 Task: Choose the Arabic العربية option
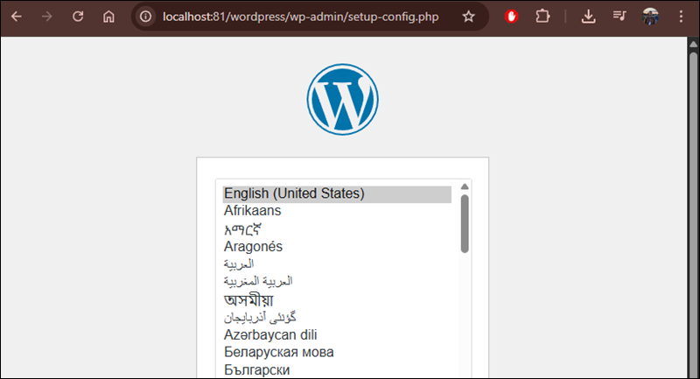click(x=337, y=263)
